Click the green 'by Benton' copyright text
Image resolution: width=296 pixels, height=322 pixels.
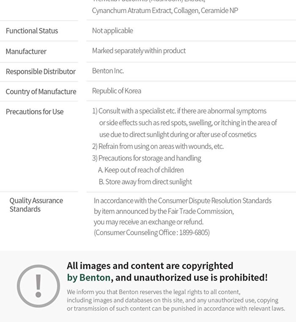89,278
